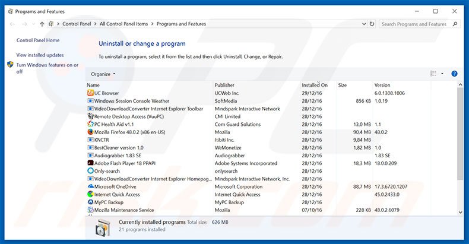The image size is (469, 244).
Task: Click size 856 KB cell
Action: tap(363, 101)
